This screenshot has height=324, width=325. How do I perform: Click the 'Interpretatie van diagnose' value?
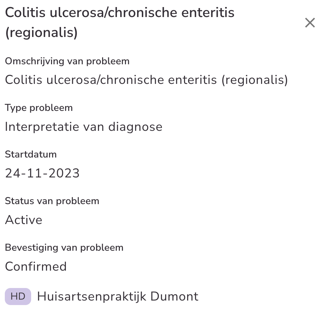83,127
